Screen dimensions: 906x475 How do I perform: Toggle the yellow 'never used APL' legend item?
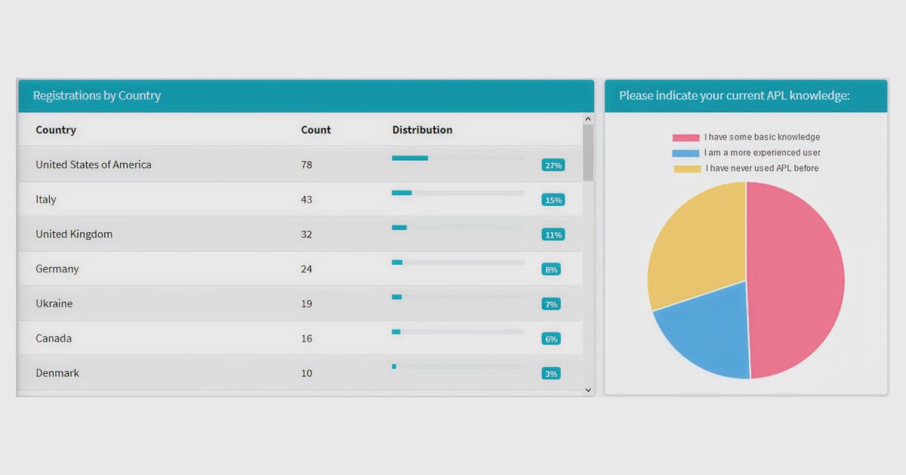coord(746,168)
